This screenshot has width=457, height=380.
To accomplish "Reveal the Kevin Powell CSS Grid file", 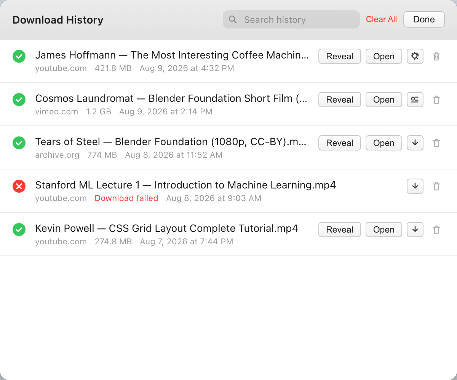I will click(x=340, y=230).
